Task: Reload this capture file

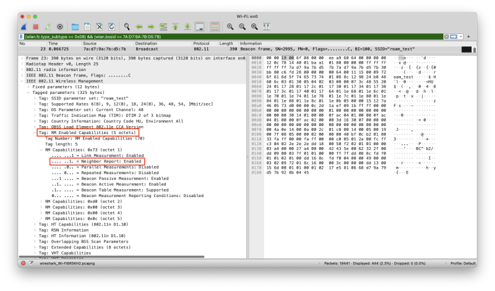Action: pos(111,27)
